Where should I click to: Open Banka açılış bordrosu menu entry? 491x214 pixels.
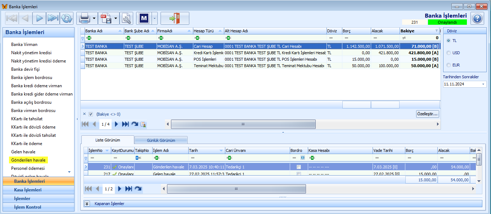pyautogui.click(x=31, y=102)
